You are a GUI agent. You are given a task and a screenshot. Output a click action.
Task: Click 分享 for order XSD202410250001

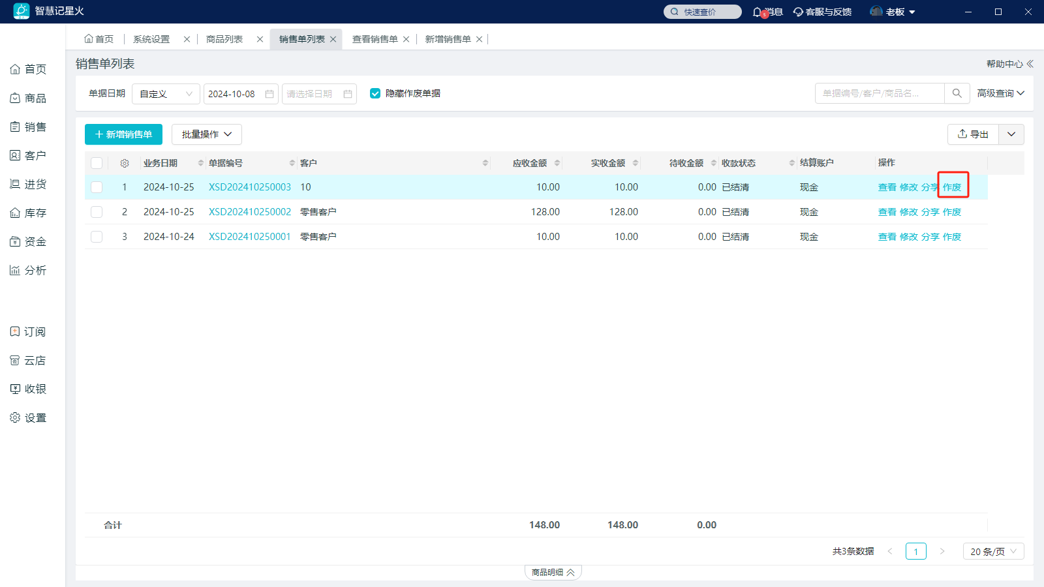coord(930,237)
